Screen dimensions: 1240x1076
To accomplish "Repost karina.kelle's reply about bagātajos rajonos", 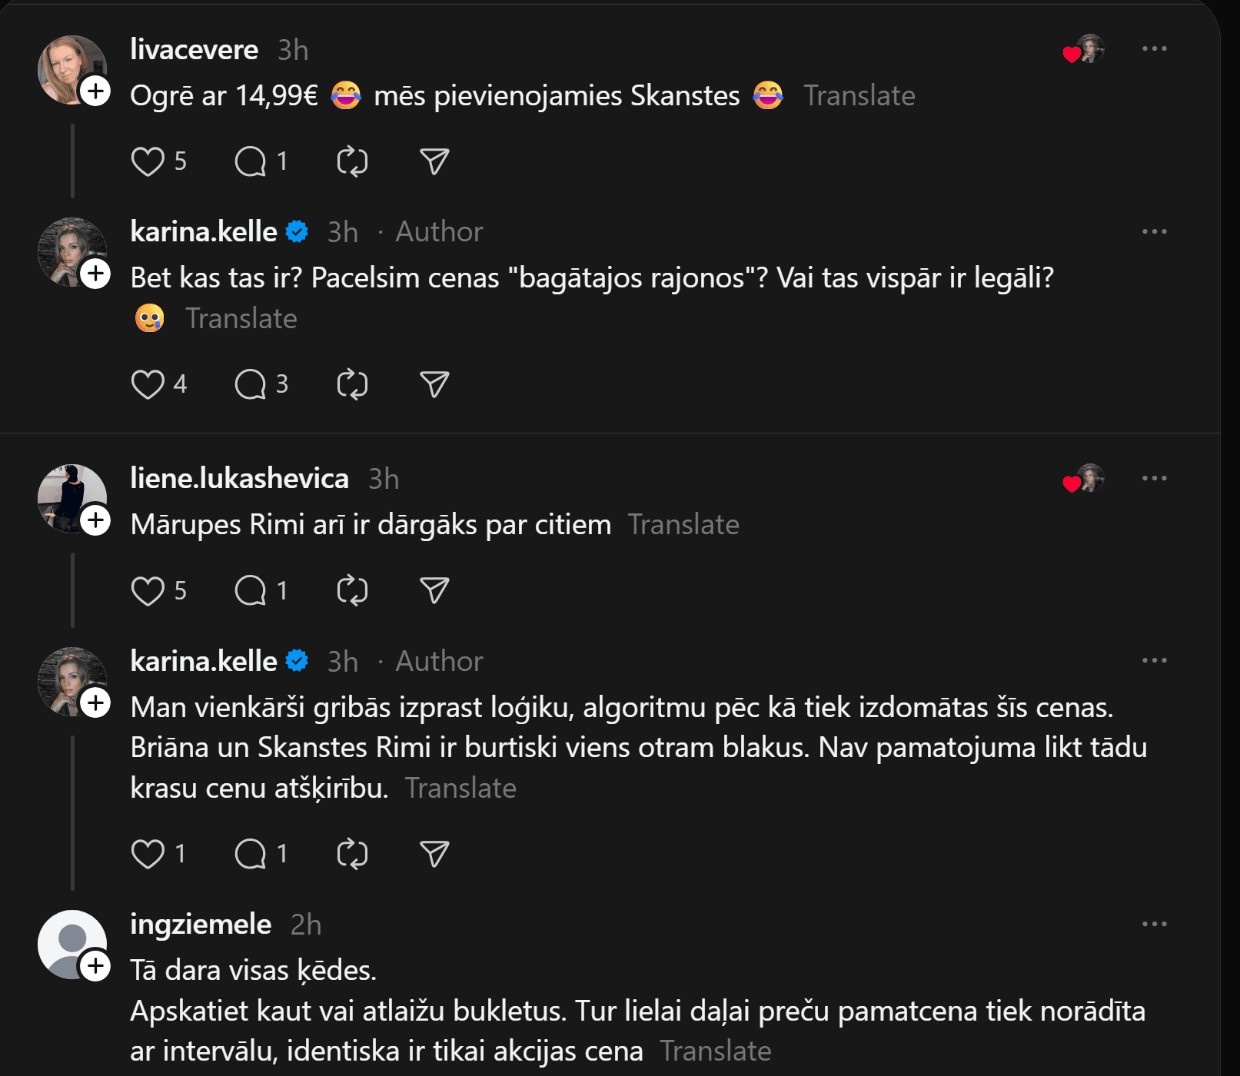I will pos(352,384).
